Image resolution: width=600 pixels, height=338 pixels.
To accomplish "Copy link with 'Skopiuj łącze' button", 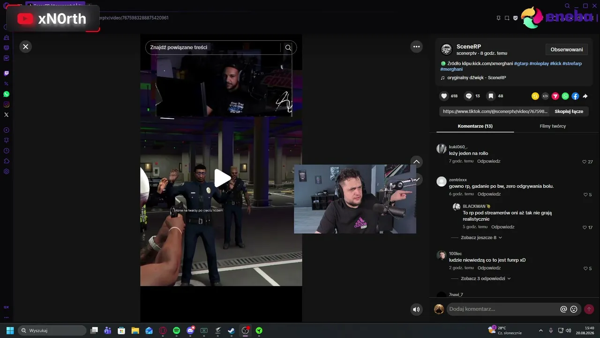I will coord(569,112).
